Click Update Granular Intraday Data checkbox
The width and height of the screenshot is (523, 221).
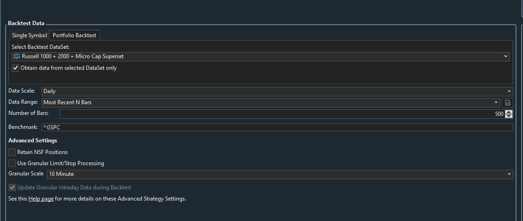pyautogui.click(x=12, y=188)
